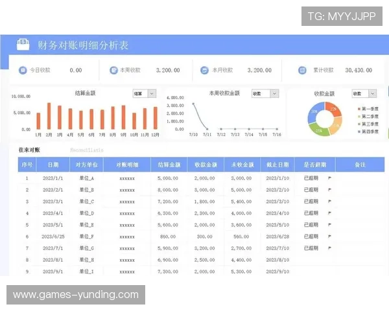Click the 财务对账明细分析表 title text
389x311 pixels.
[83, 45]
